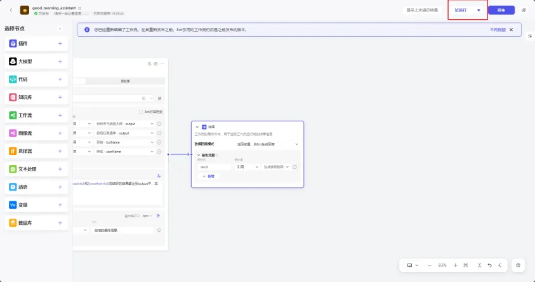Click the result variable name field
Viewport: 535px width, 282px height.
click(215, 167)
